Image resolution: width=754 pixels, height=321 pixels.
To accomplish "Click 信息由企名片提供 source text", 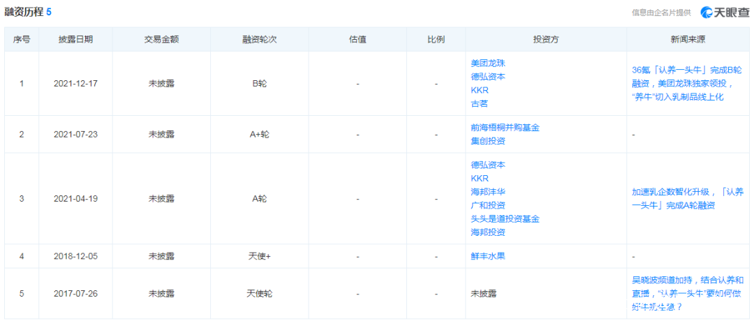I will [661, 13].
